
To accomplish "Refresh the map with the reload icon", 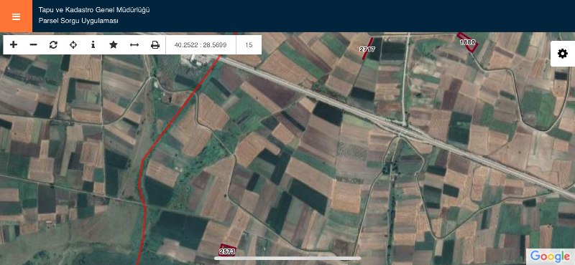I will coord(53,44).
